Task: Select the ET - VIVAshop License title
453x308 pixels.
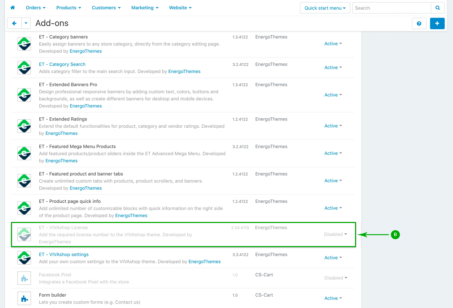Action: [63, 227]
